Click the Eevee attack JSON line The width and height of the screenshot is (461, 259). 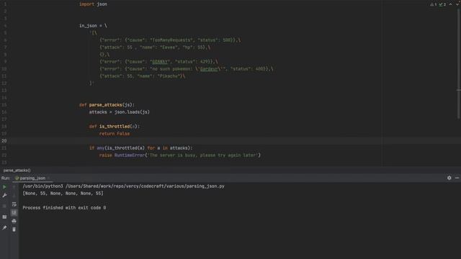[x=155, y=47]
